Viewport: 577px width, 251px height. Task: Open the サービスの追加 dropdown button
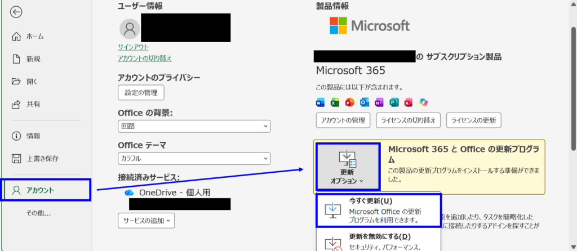[x=146, y=221]
